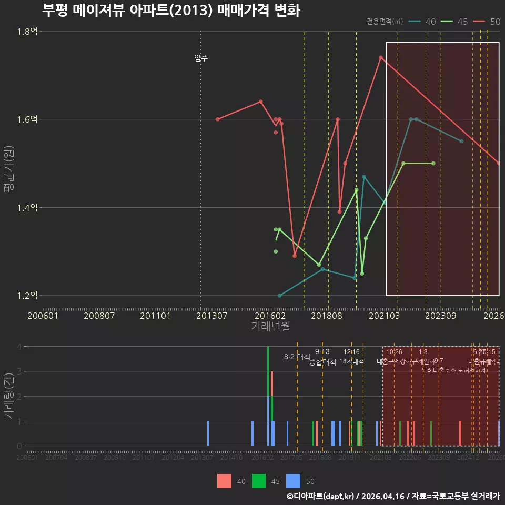Click the chart title 부평 메이져뷰 아파트(2013) 매매가격 변화

point(171,10)
